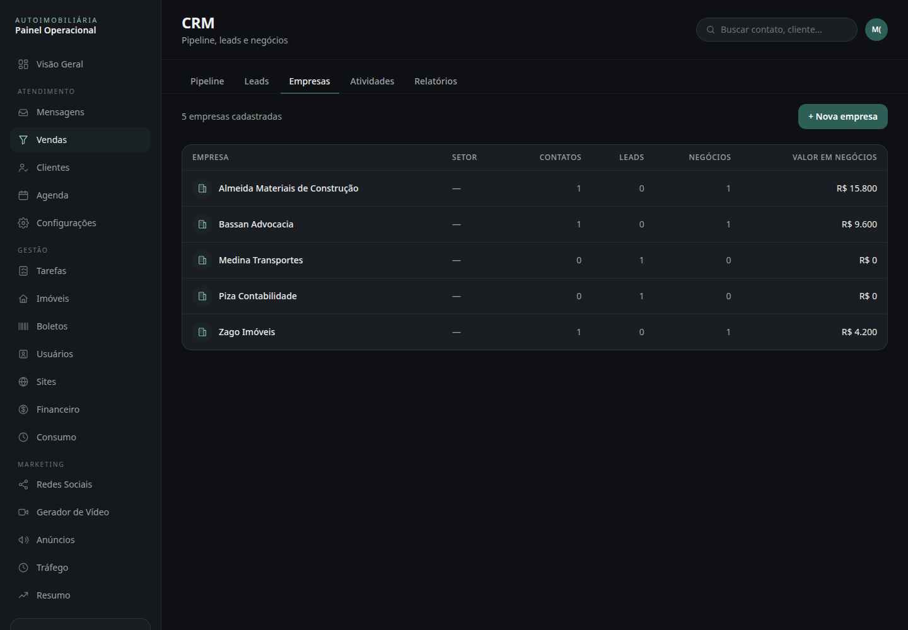The width and height of the screenshot is (908, 630).
Task: Click building icon beside Zago Imóveis
Action: (202, 332)
